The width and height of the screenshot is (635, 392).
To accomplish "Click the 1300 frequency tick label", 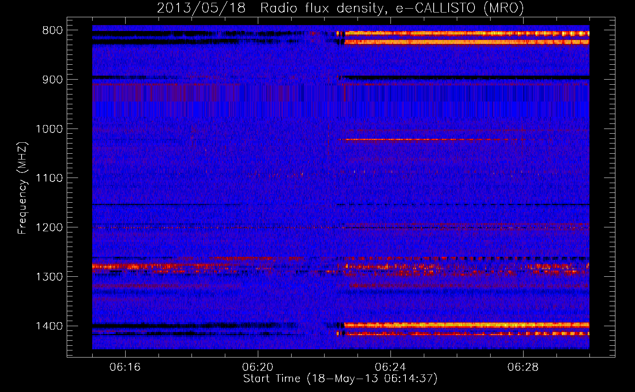I will [49, 277].
